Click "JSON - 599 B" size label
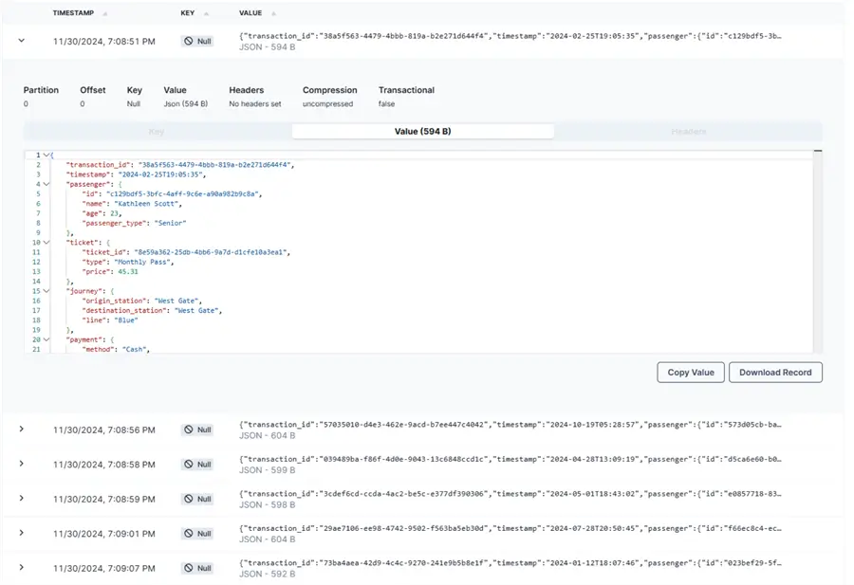 click(x=267, y=470)
